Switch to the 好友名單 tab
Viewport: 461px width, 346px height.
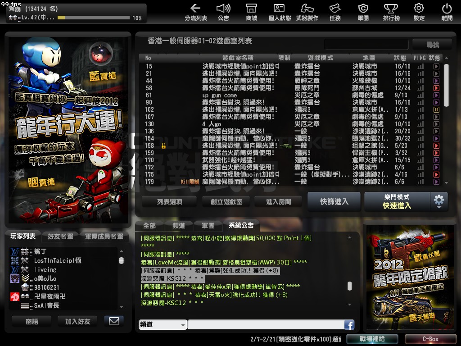click(60, 237)
